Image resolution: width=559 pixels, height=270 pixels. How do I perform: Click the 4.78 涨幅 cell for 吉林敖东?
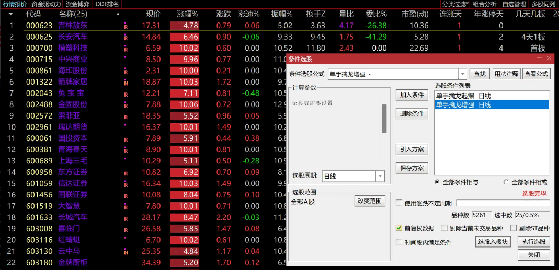click(184, 26)
